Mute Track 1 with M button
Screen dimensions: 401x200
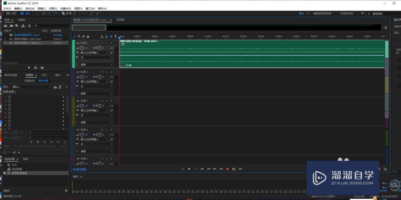pyautogui.click(x=102, y=43)
